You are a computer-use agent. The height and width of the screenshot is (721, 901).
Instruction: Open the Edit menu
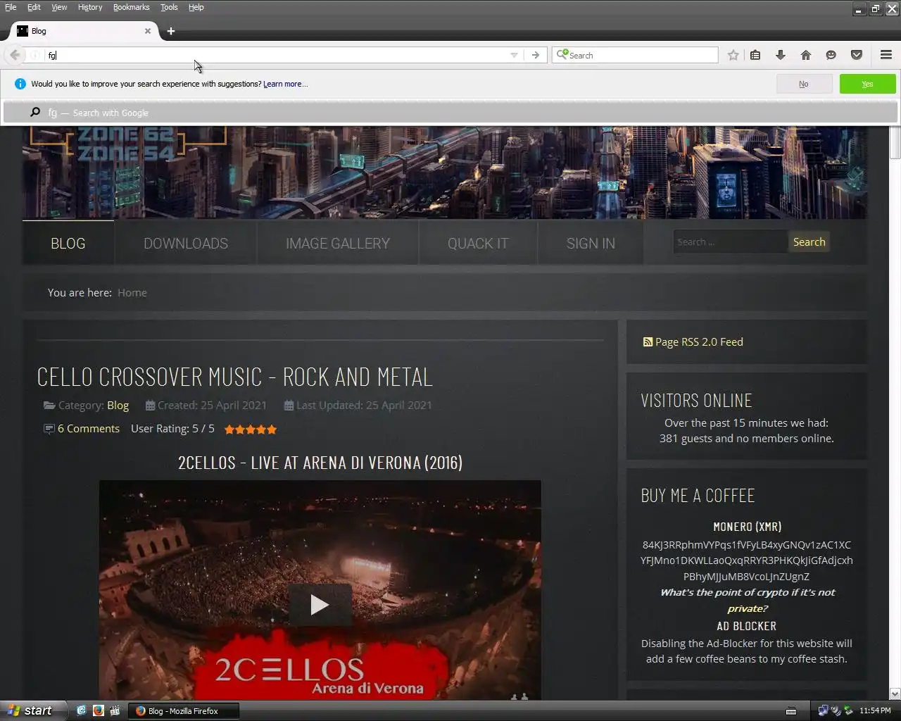click(34, 7)
